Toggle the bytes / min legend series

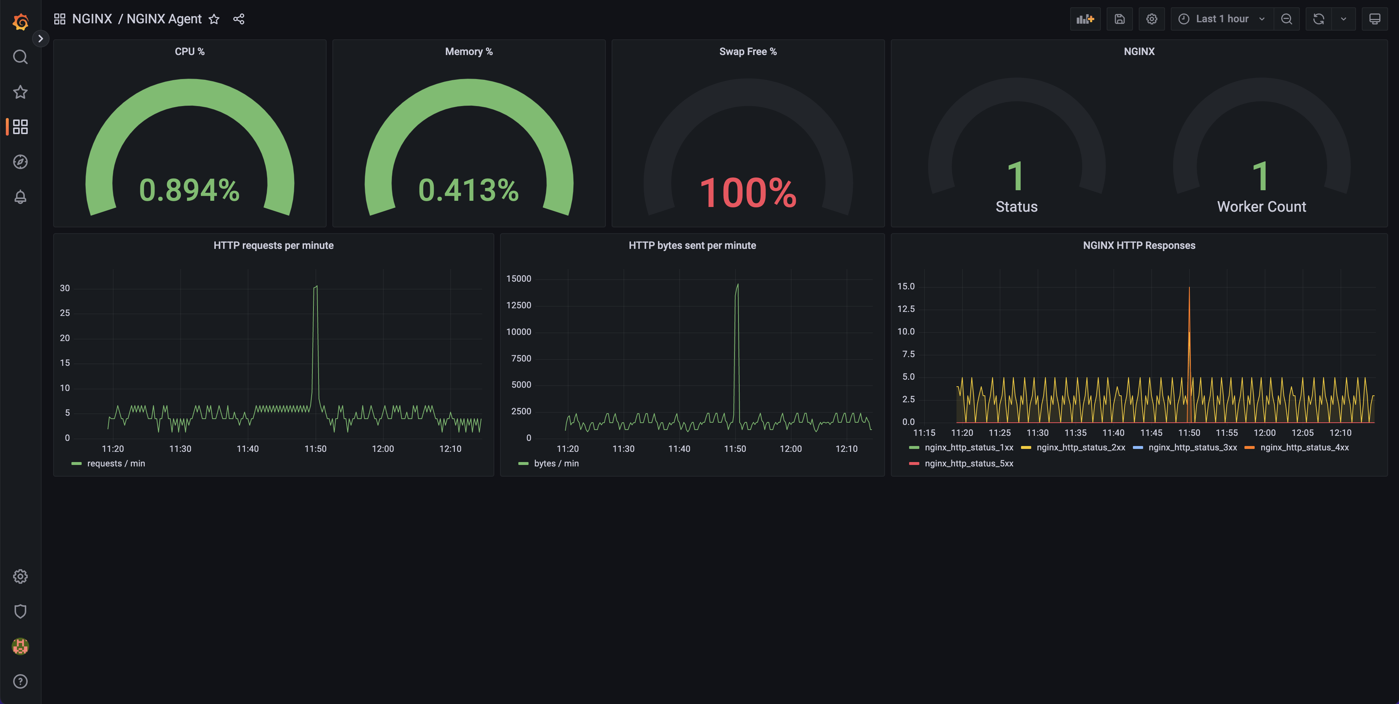point(556,464)
